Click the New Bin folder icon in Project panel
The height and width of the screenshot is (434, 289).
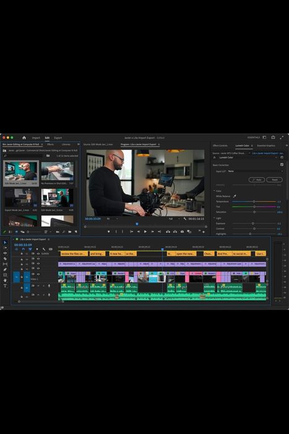point(70,232)
